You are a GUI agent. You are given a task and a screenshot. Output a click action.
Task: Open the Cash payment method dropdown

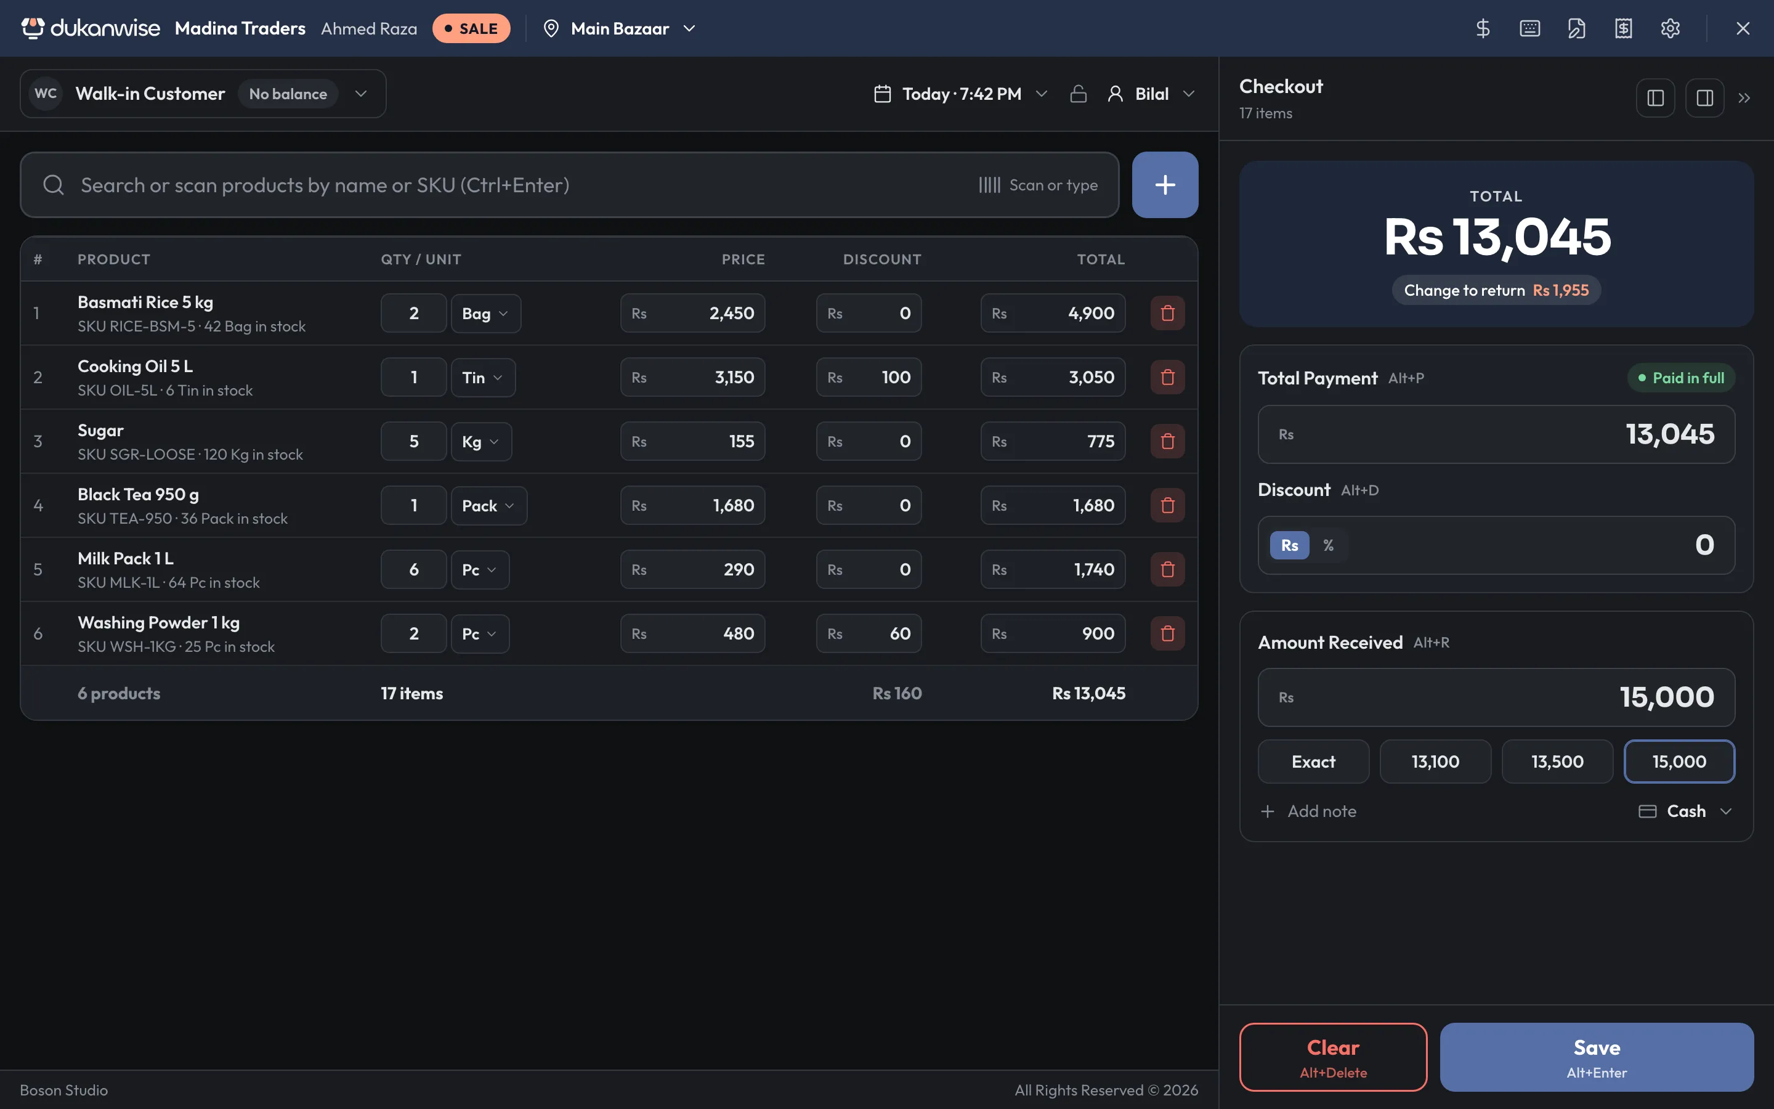click(1685, 811)
